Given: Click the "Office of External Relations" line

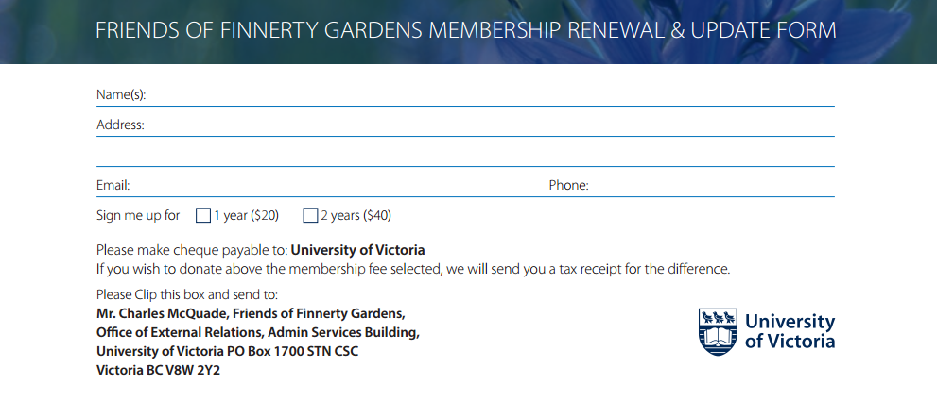Looking at the screenshot, I should (257, 332).
